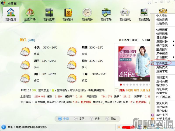This screenshot has height=131, width=175.
Task: Expand the 影音播放 submenu arrow
Action: click(x=174, y=57)
